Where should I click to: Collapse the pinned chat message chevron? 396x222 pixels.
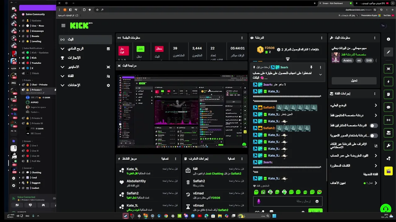coord(320,74)
